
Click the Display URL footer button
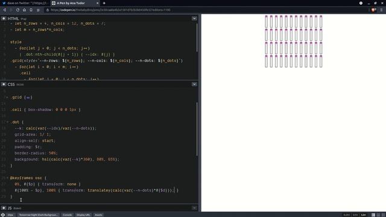coord(83,215)
